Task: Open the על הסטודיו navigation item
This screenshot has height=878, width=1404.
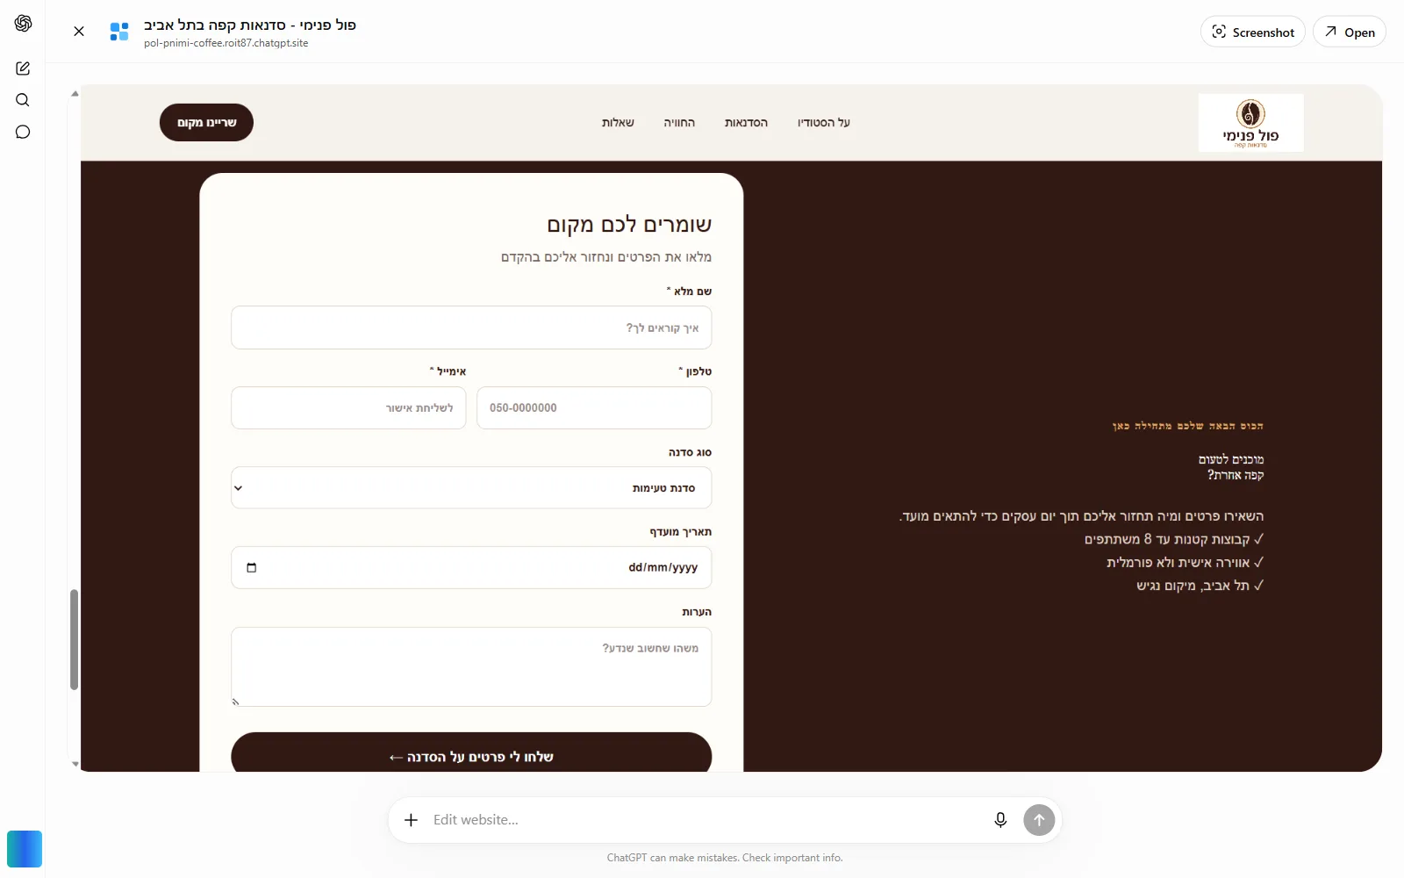Action: click(x=823, y=123)
